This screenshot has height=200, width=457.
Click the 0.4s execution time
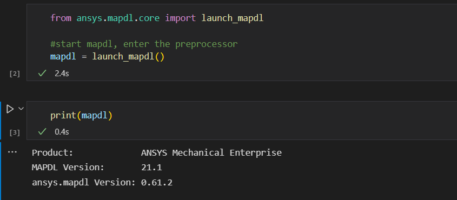(62, 132)
